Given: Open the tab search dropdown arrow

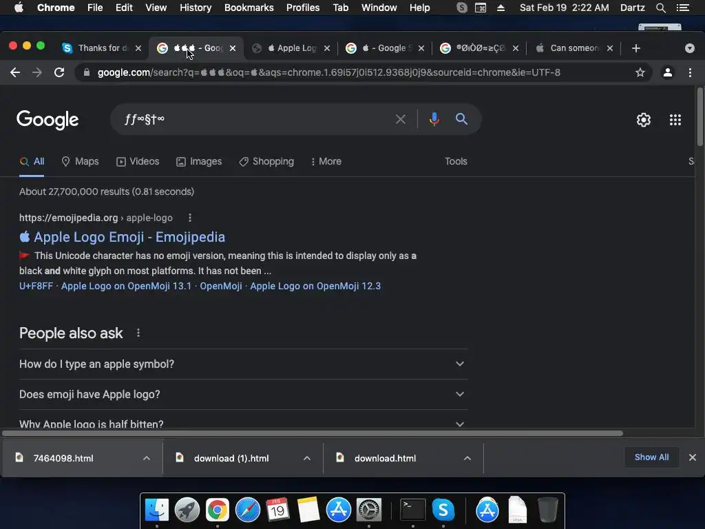Looking at the screenshot, I should coord(690,48).
